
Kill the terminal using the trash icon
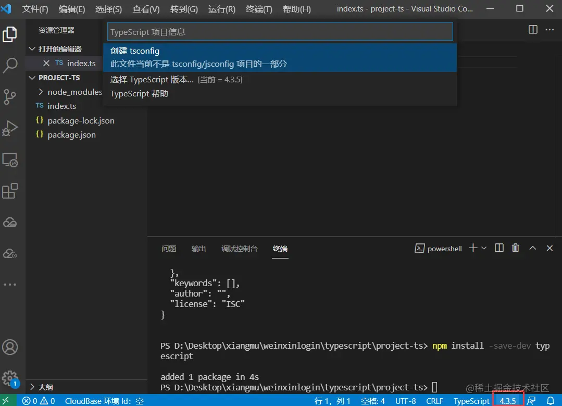coord(516,248)
